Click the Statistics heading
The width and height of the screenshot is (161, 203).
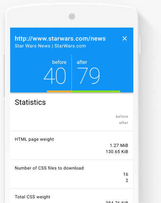(30, 102)
